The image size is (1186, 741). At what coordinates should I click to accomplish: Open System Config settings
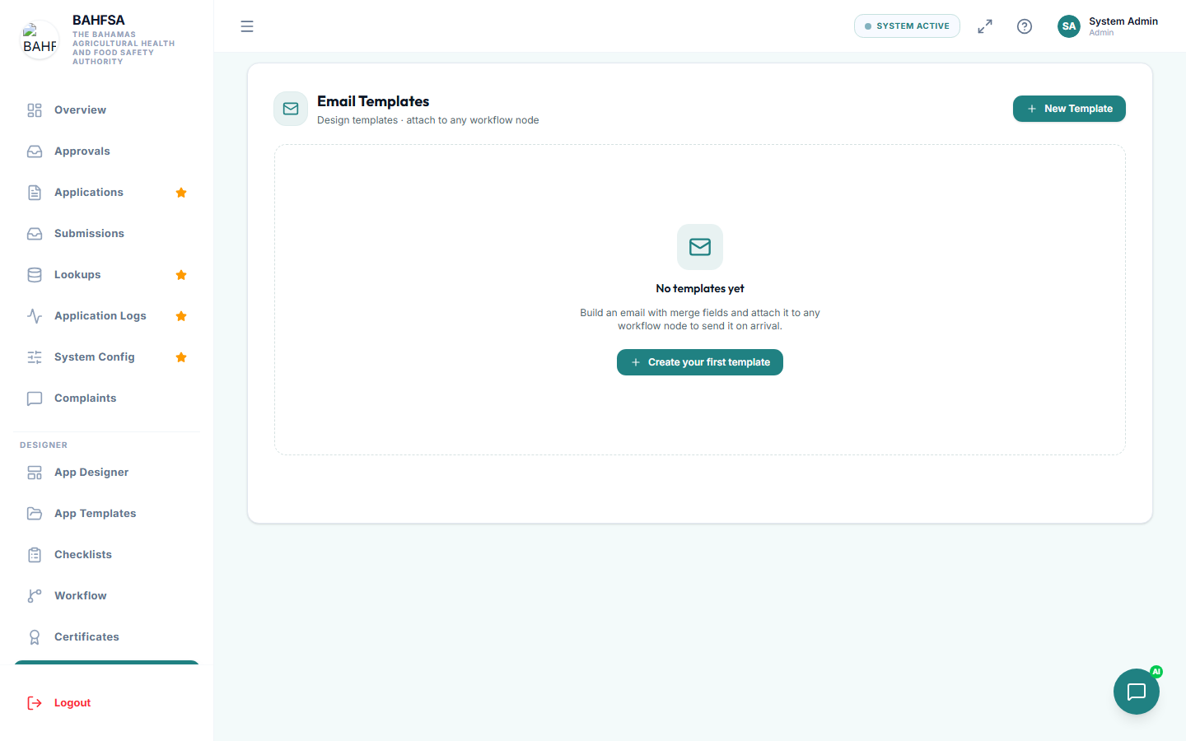click(x=107, y=357)
